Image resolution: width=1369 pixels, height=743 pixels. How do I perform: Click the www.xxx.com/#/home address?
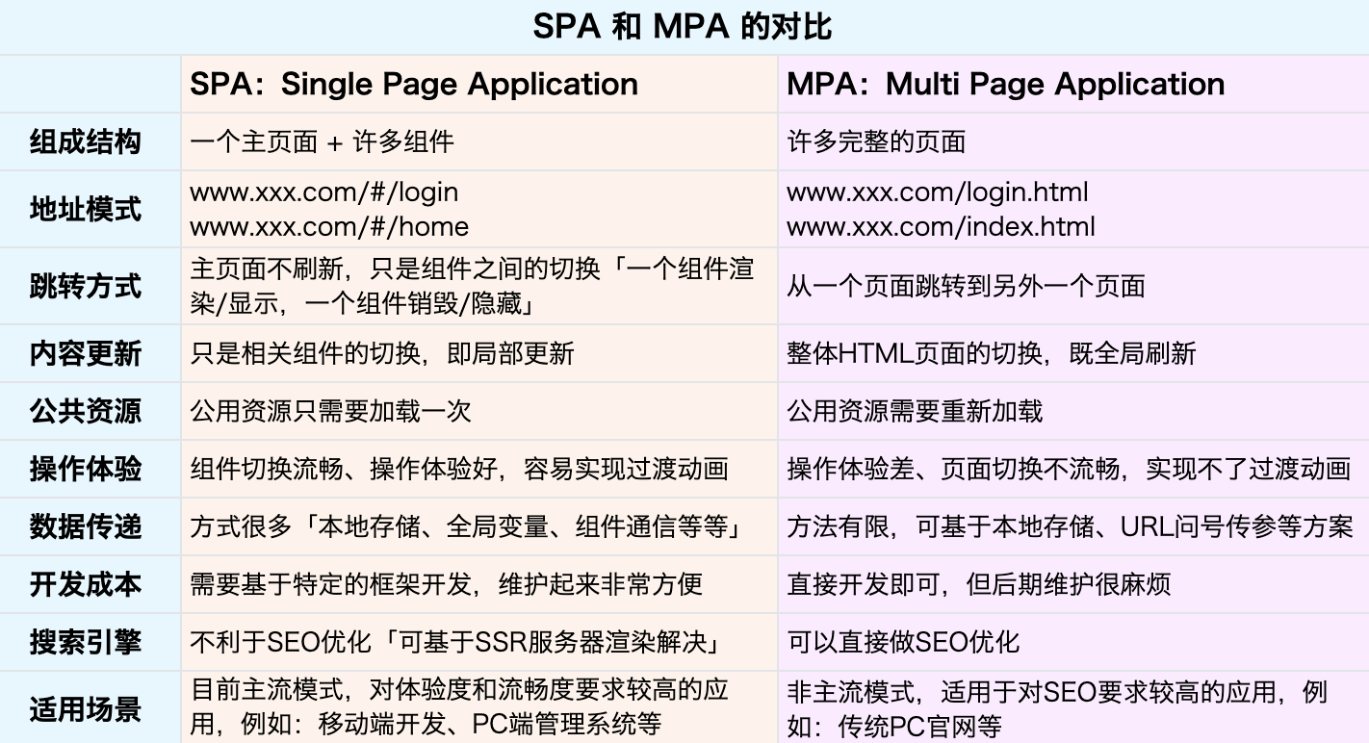click(329, 227)
